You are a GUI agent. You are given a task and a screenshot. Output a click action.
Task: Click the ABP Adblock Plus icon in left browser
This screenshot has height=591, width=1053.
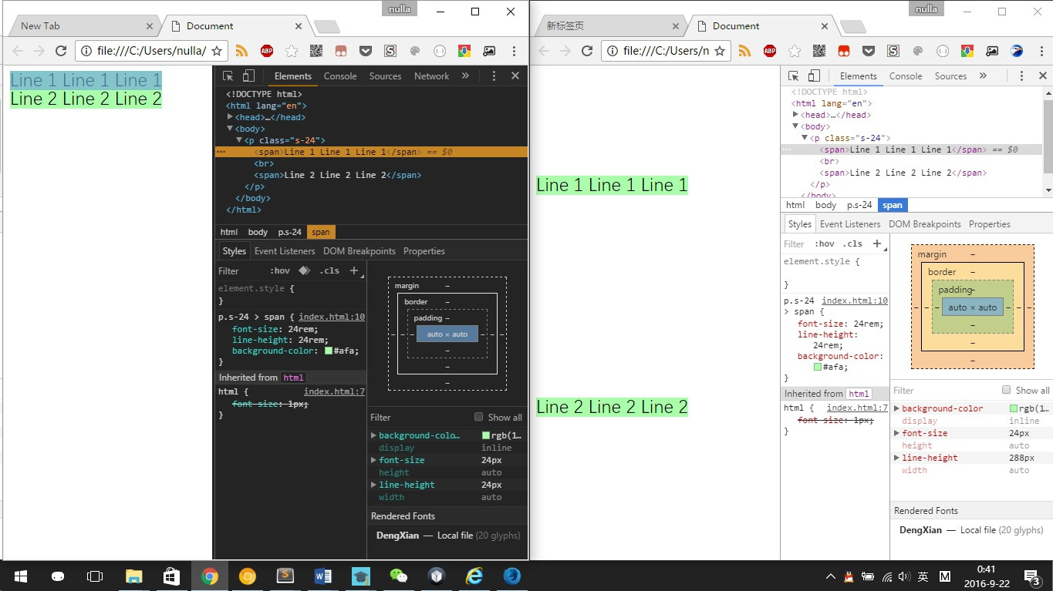pos(267,51)
